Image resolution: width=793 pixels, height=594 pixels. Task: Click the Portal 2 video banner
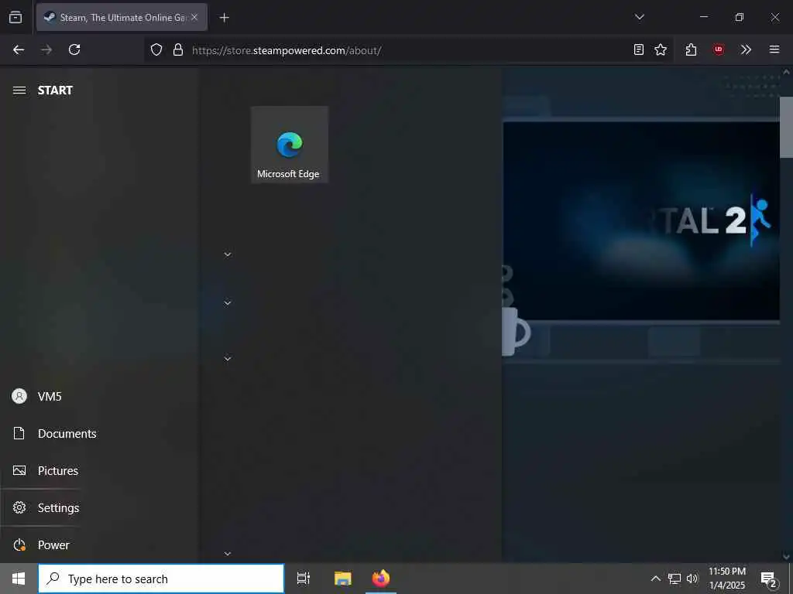coord(641,220)
